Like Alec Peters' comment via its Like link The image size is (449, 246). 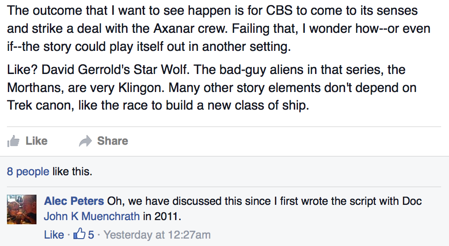coord(54,234)
